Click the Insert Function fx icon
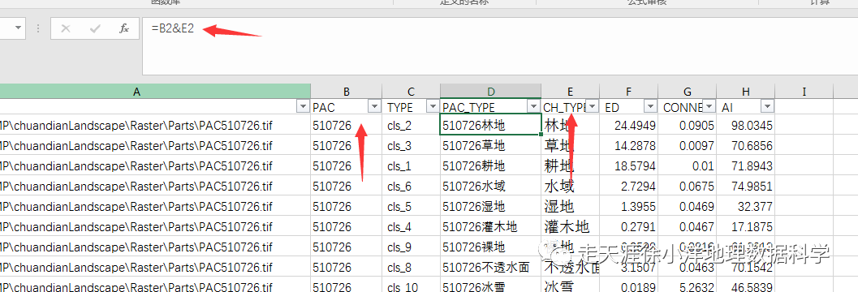 pos(124,28)
